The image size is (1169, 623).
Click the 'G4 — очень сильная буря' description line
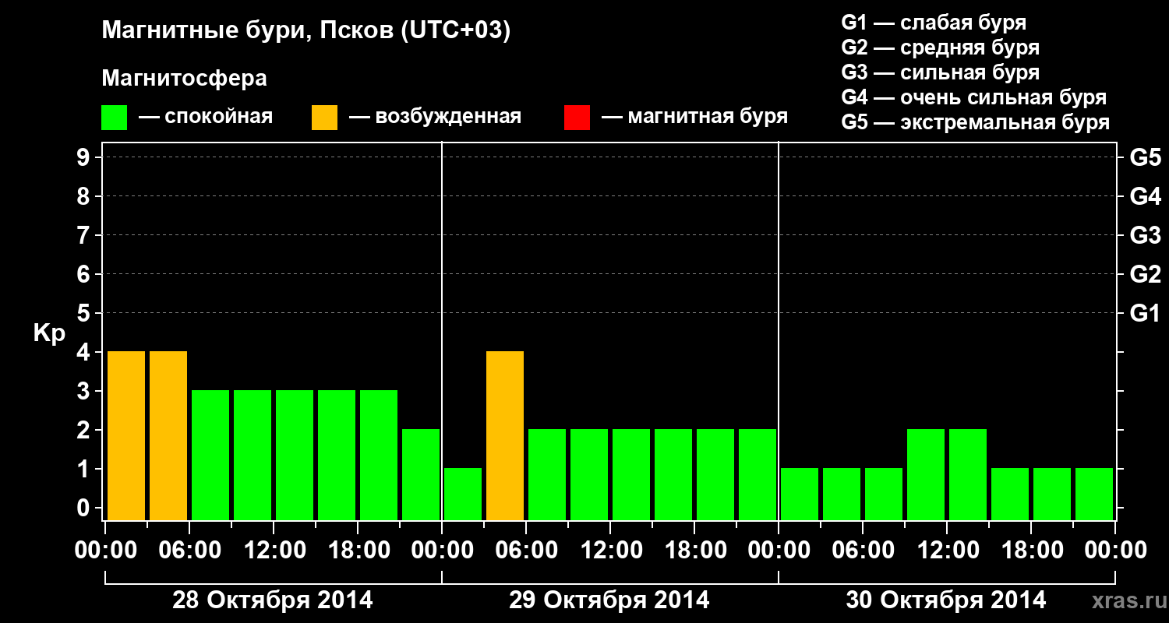[x=974, y=97]
